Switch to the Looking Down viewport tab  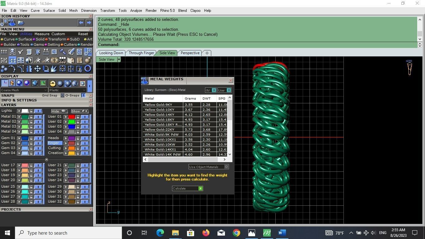(x=111, y=53)
